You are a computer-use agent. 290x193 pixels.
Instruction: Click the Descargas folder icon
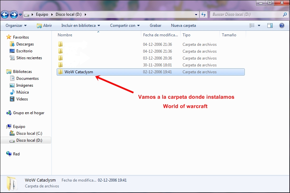click(12, 44)
